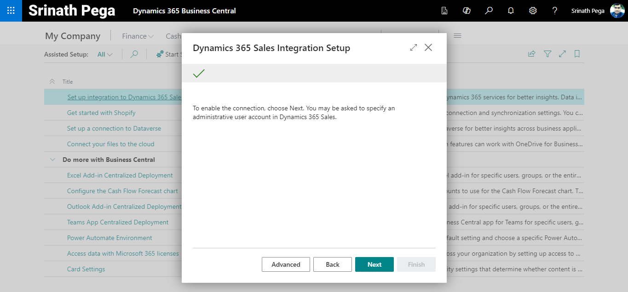The image size is (628, 292).
Task: Click the Advanced button
Action: [286, 264]
